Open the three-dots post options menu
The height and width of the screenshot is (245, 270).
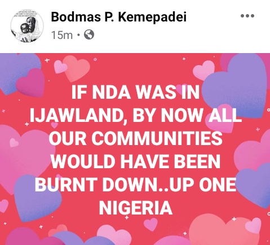[247, 16]
